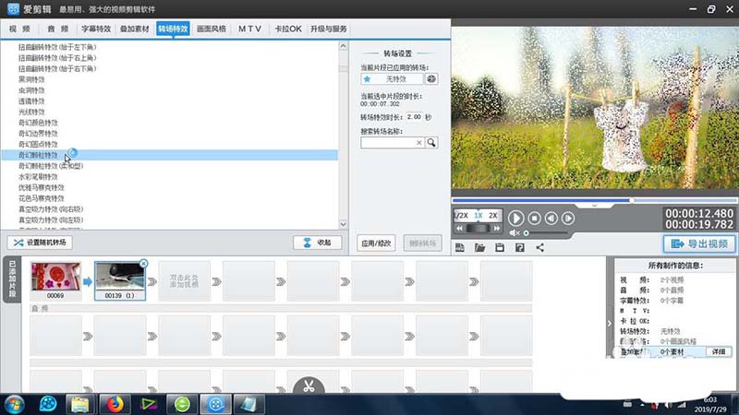Click the chevron below the preview progress bar
The width and height of the screenshot is (739, 415).
[594, 206]
